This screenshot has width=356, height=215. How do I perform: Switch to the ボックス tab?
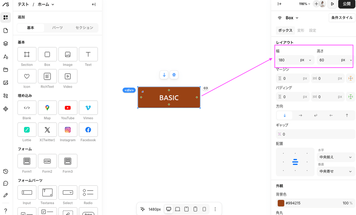click(285, 30)
